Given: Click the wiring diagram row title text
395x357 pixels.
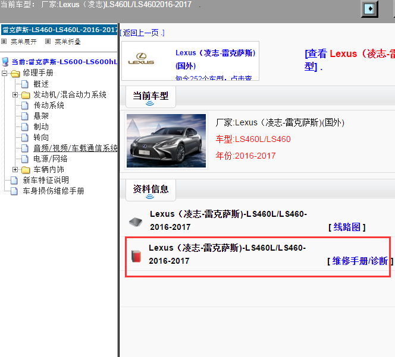Looking at the screenshot, I should 228,220.
